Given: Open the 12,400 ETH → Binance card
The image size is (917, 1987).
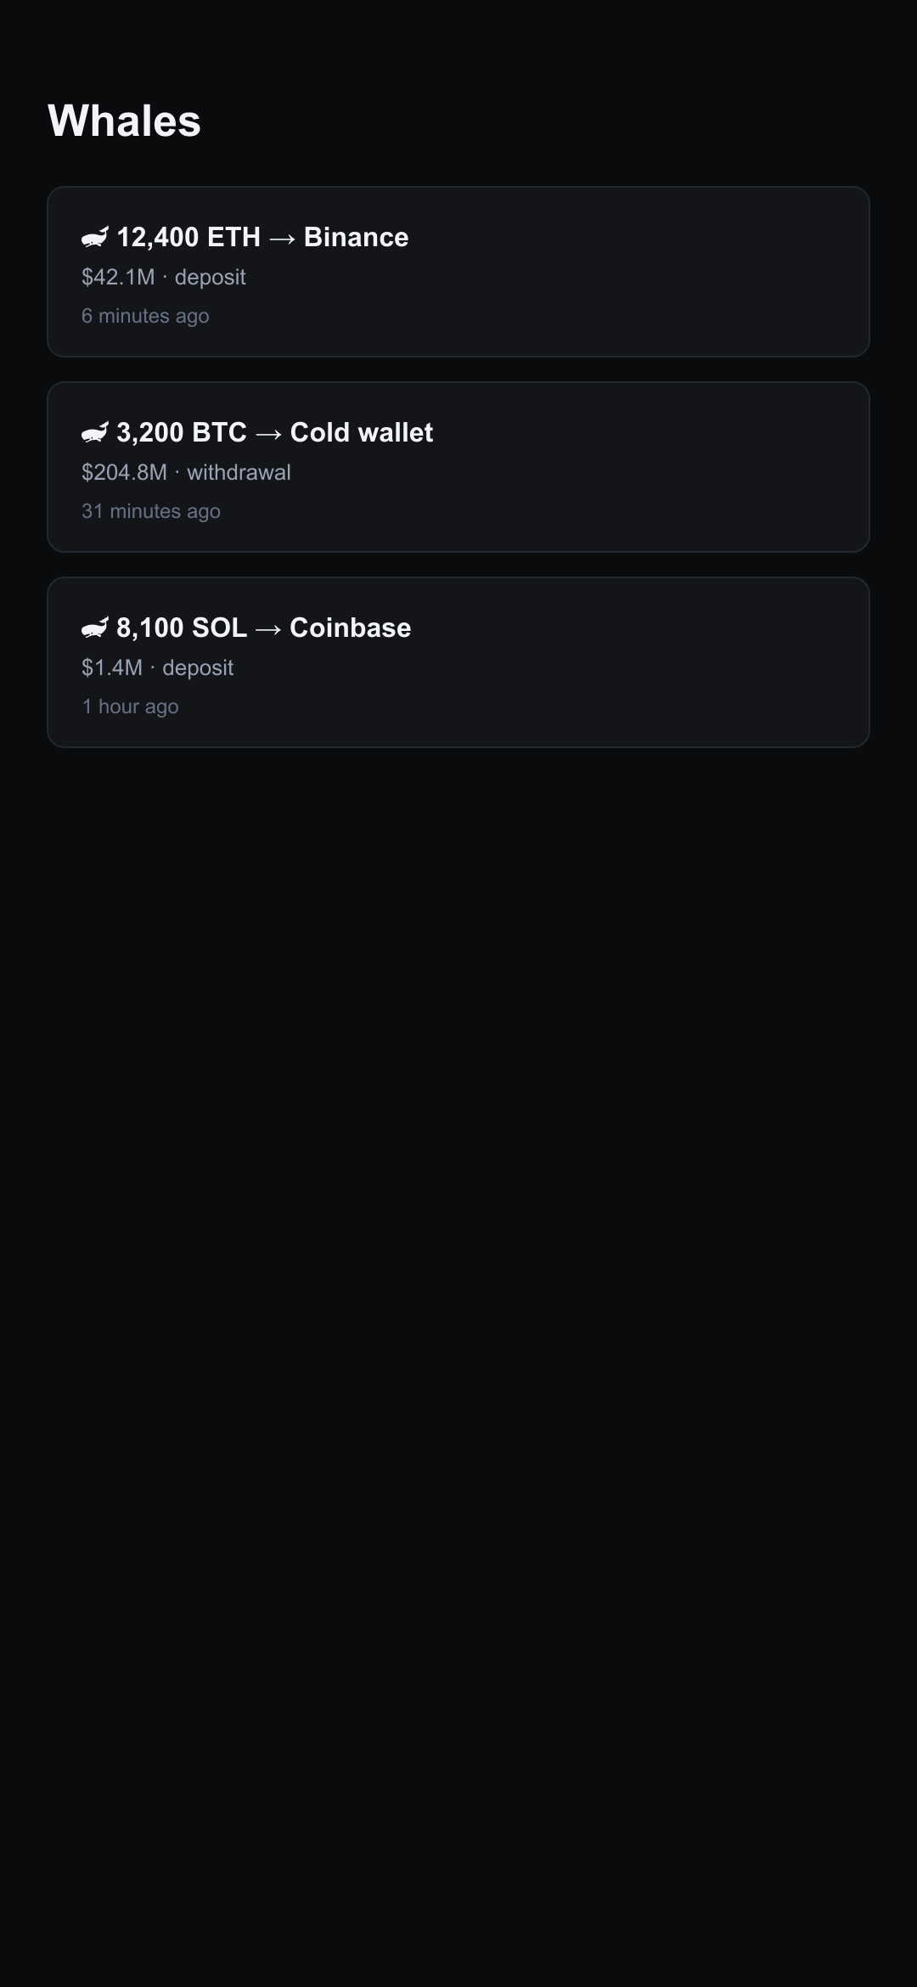Looking at the screenshot, I should click(x=458, y=272).
